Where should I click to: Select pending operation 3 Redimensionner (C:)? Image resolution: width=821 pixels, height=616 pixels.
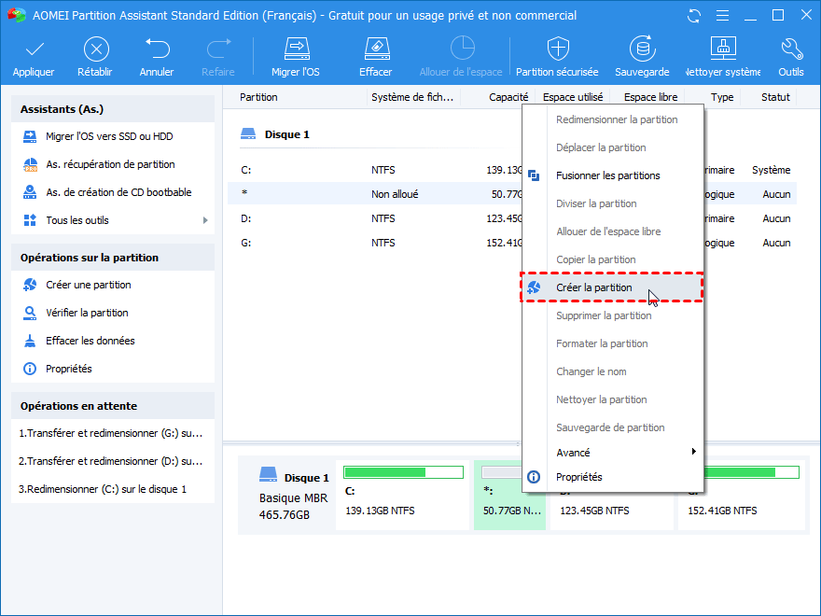coord(103,489)
